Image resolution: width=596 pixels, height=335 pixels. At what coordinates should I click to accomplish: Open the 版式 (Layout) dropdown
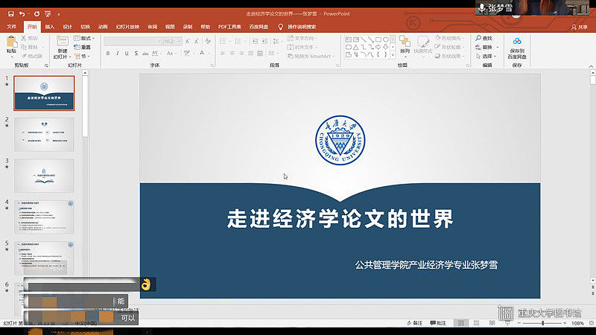click(x=84, y=38)
